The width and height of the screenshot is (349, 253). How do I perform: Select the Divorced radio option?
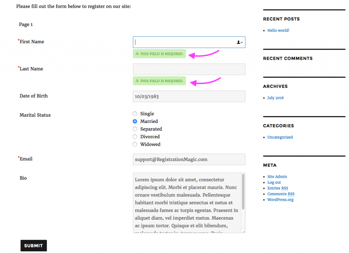(135, 137)
